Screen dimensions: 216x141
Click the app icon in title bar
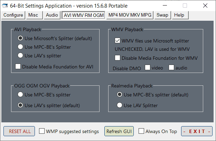tap(6, 6)
